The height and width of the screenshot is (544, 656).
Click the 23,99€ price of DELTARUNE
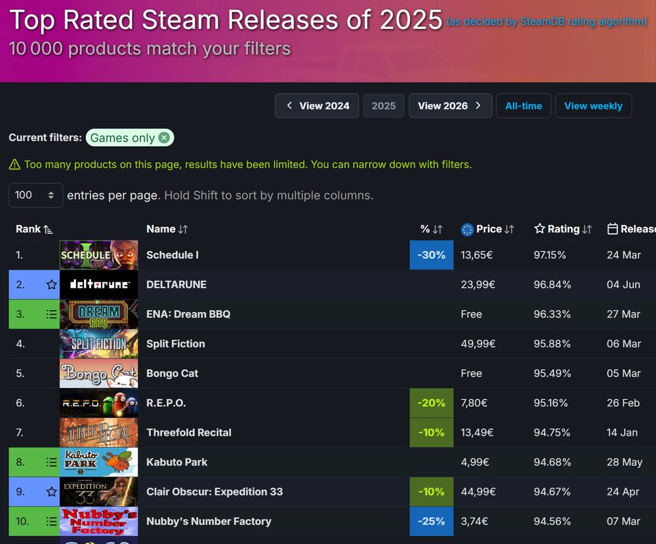click(x=478, y=284)
